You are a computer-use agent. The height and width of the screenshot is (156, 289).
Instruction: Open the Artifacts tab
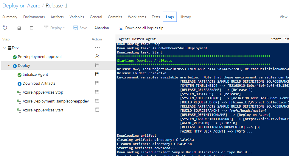coord(57,17)
